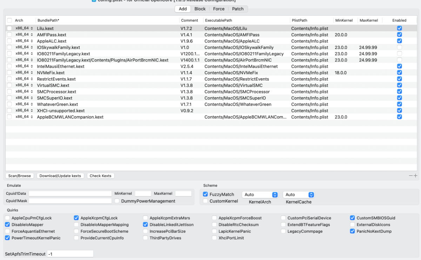This screenshot has height=260, width=421.
Task: Switch to the Patch tab
Action: (x=238, y=9)
